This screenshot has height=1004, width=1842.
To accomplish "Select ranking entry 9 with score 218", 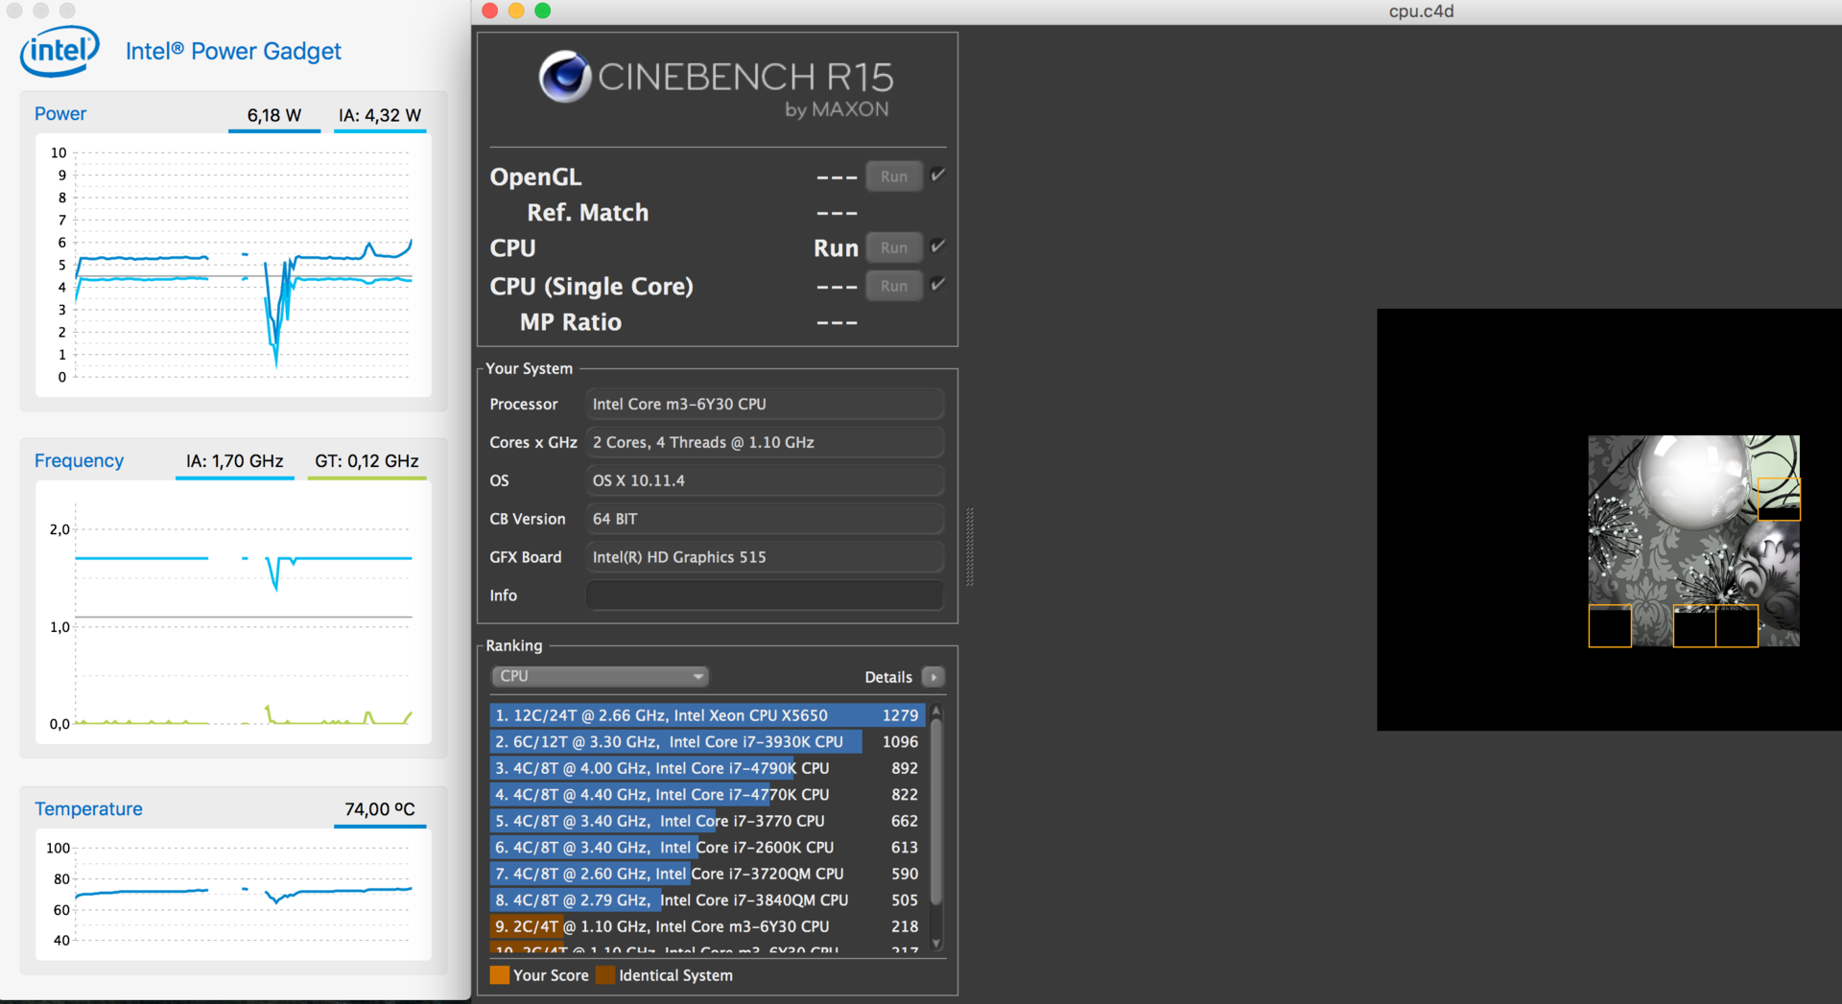I will coord(707,926).
